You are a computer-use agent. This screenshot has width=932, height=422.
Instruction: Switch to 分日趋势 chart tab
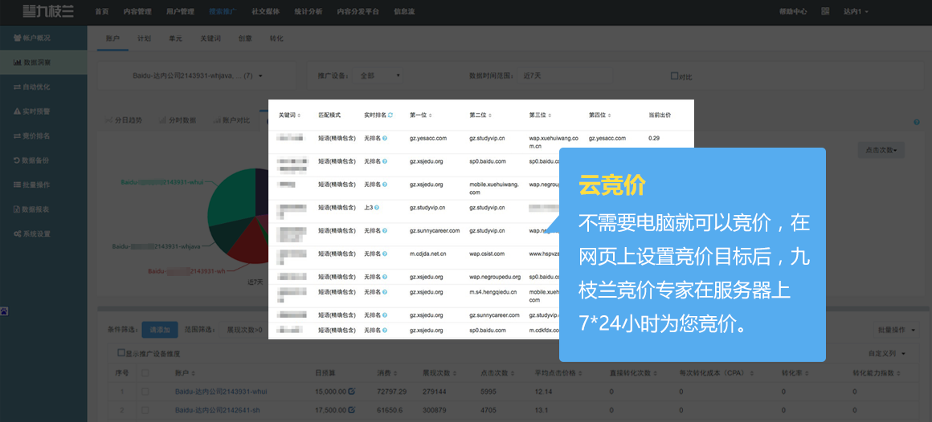coord(125,120)
